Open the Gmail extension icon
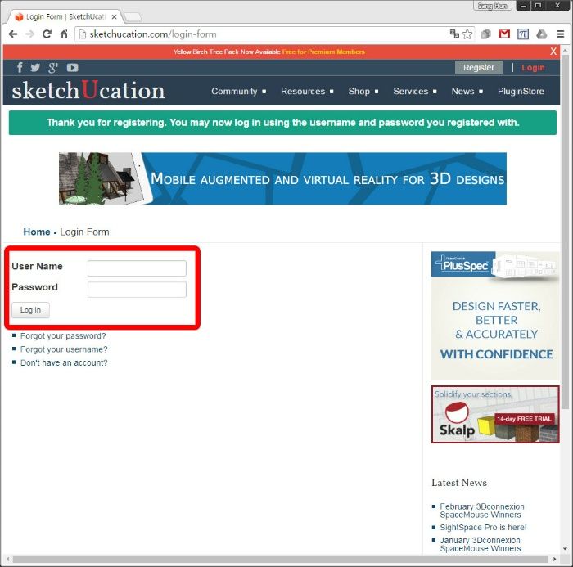This screenshot has width=573, height=567. [504, 34]
